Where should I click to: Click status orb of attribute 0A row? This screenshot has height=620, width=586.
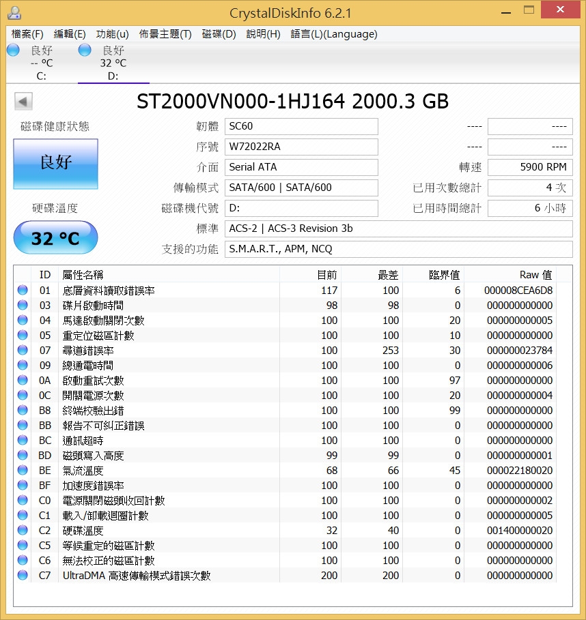click(x=23, y=381)
